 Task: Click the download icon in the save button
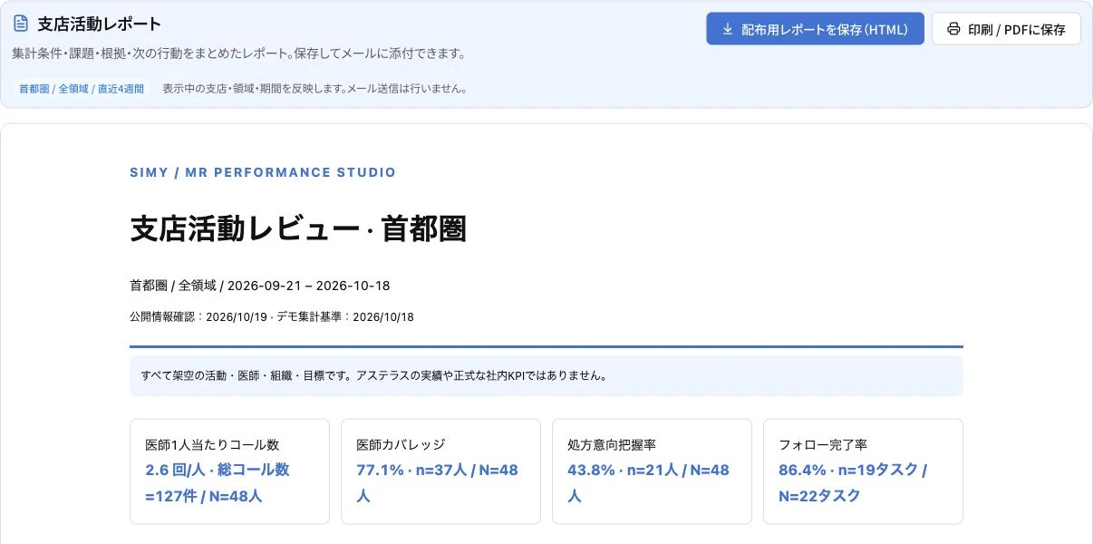[x=727, y=29]
